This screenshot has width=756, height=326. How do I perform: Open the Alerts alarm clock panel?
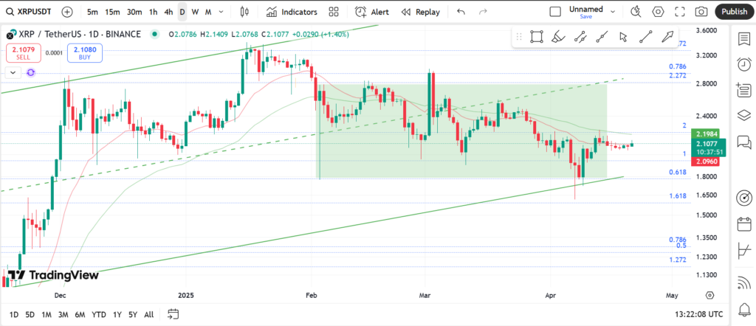[x=744, y=64]
